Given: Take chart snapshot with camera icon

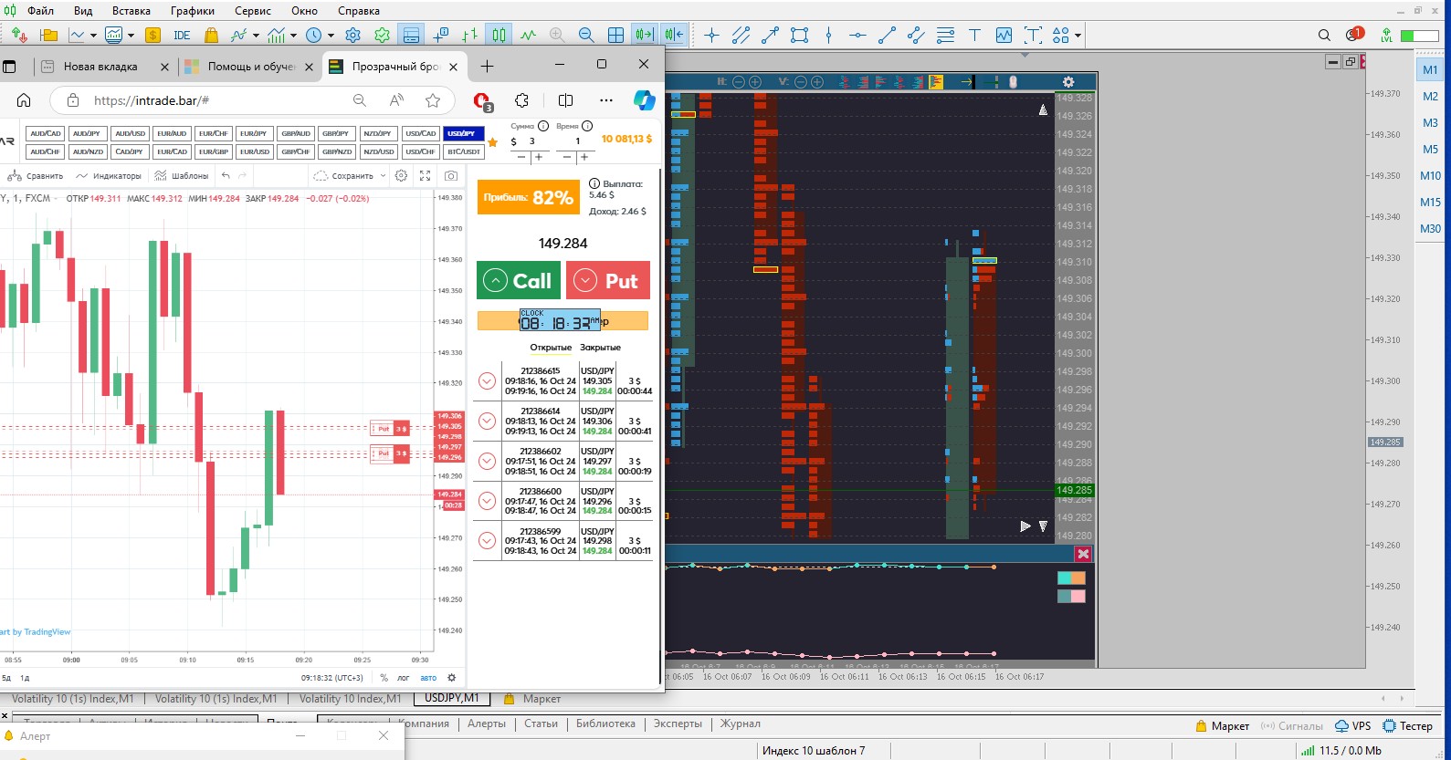Looking at the screenshot, I should click(x=451, y=176).
